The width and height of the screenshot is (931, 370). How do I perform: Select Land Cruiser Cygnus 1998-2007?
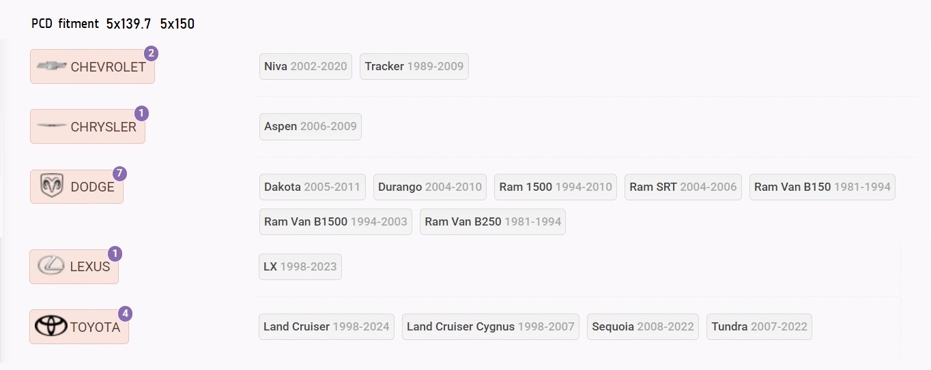pos(491,326)
